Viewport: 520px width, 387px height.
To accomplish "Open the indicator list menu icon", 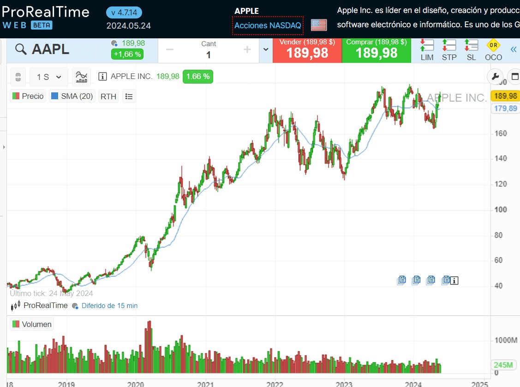I will click(x=129, y=97).
